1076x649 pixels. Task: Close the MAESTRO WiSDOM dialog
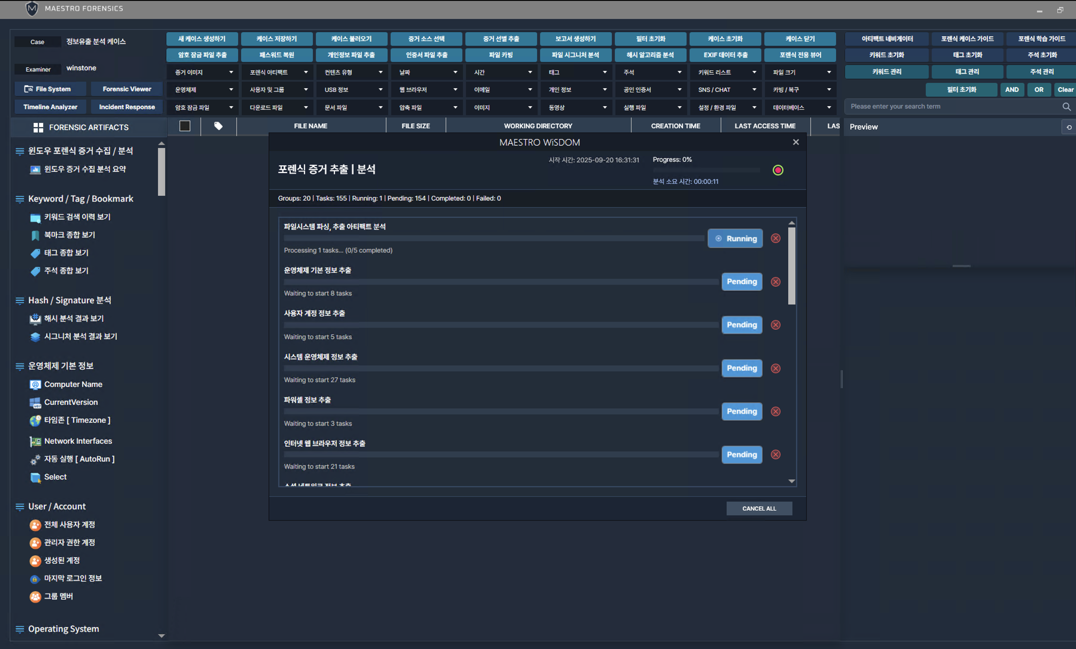click(x=796, y=142)
